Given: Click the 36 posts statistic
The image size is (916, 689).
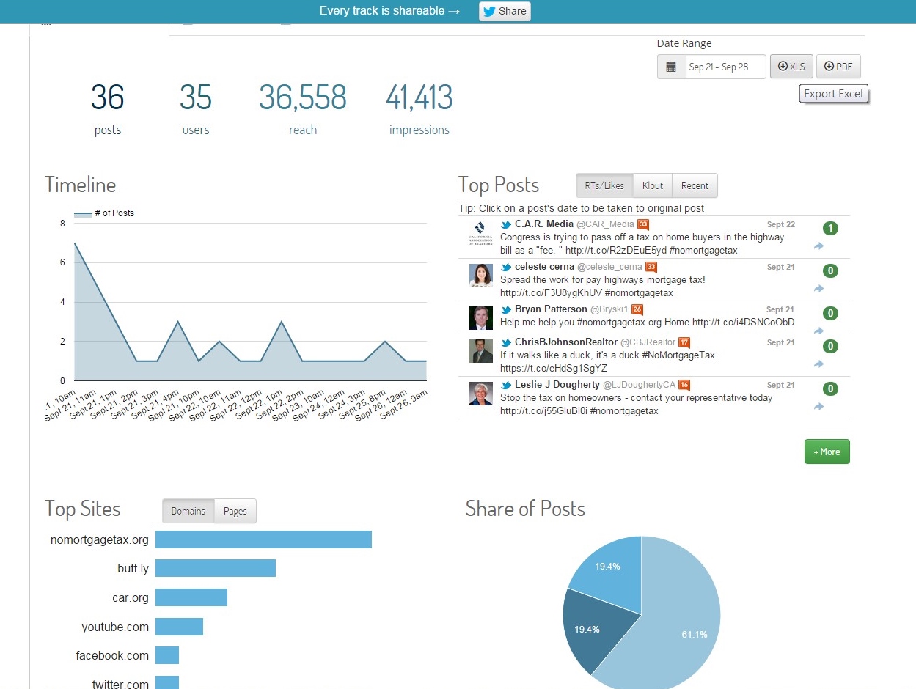Looking at the screenshot, I should coord(108,108).
